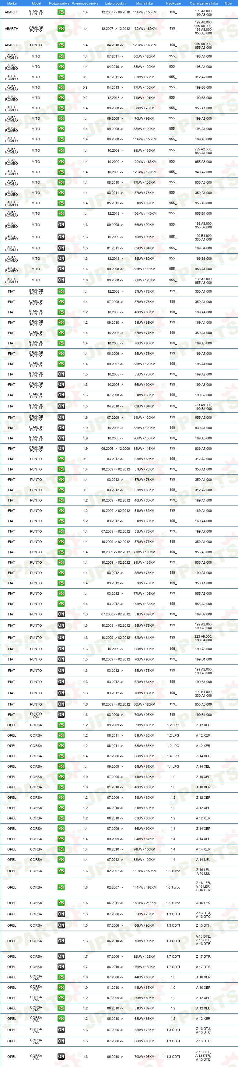
Task: Click diesel icon for Corsa Z 17 DTR
Action: [61, 956]
